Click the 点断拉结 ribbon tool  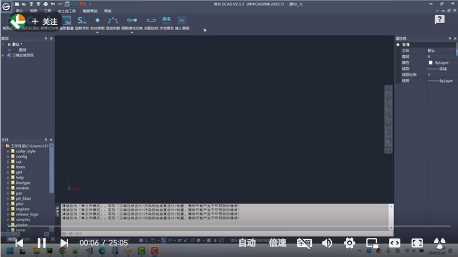point(151,22)
